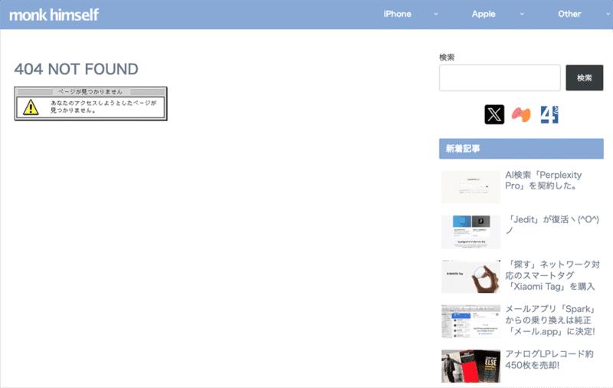The height and width of the screenshot is (388, 613).
Task: Click the Perplexity Pro article thumbnail
Action: coord(470,187)
